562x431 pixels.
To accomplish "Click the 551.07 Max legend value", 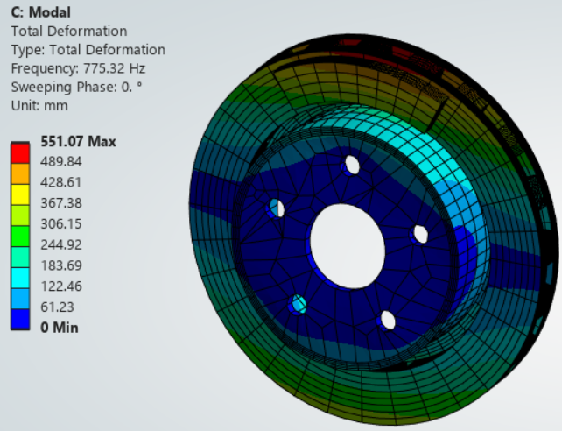I will coord(79,142).
